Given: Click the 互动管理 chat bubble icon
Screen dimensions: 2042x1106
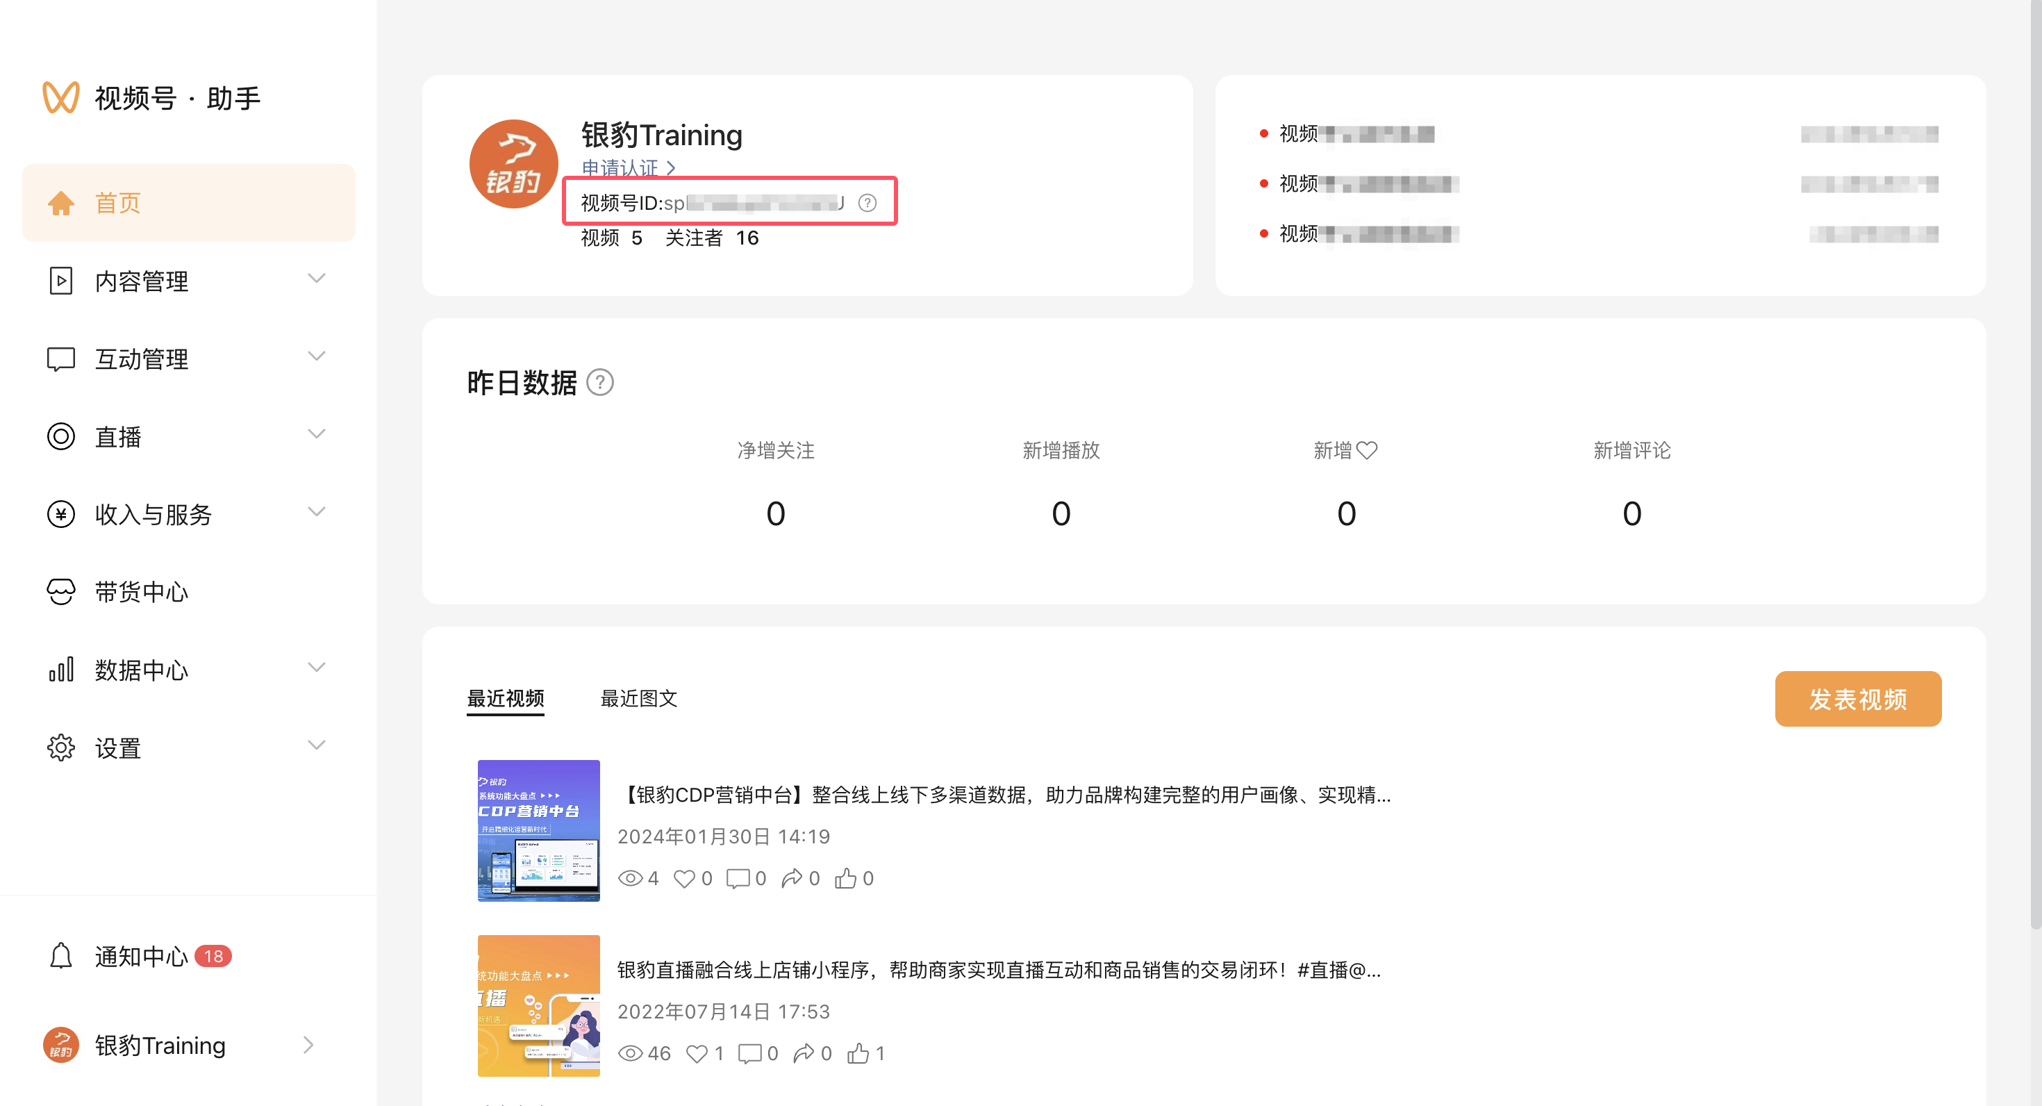Looking at the screenshot, I should click(61, 358).
